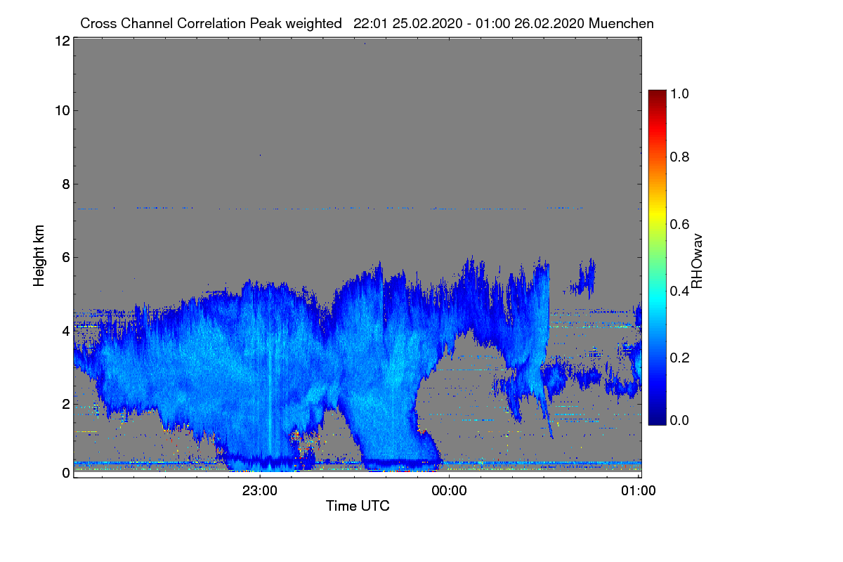The height and width of the screenshot is (562, 843).
Task: Click the '4' height axis tick label
Action: tap(65, 330)
